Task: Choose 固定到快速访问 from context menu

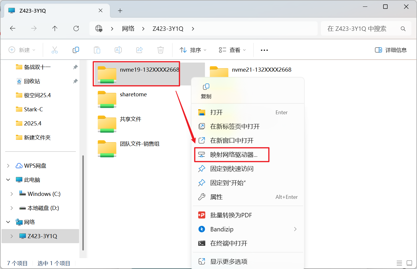Action: tap(248, 169)
